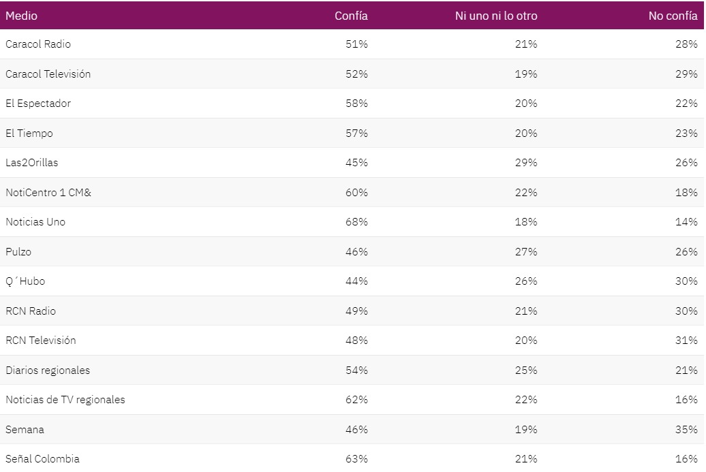Select the RCN Televisión row
Screen dimensions: 706x472
click(352, 340)
